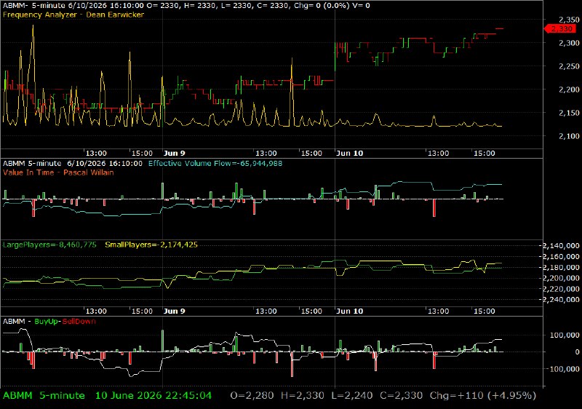Click the 'Effective Volume Flow=-65,944,988' readout
This screenshot has width=582, height=409.
point(215,163)
